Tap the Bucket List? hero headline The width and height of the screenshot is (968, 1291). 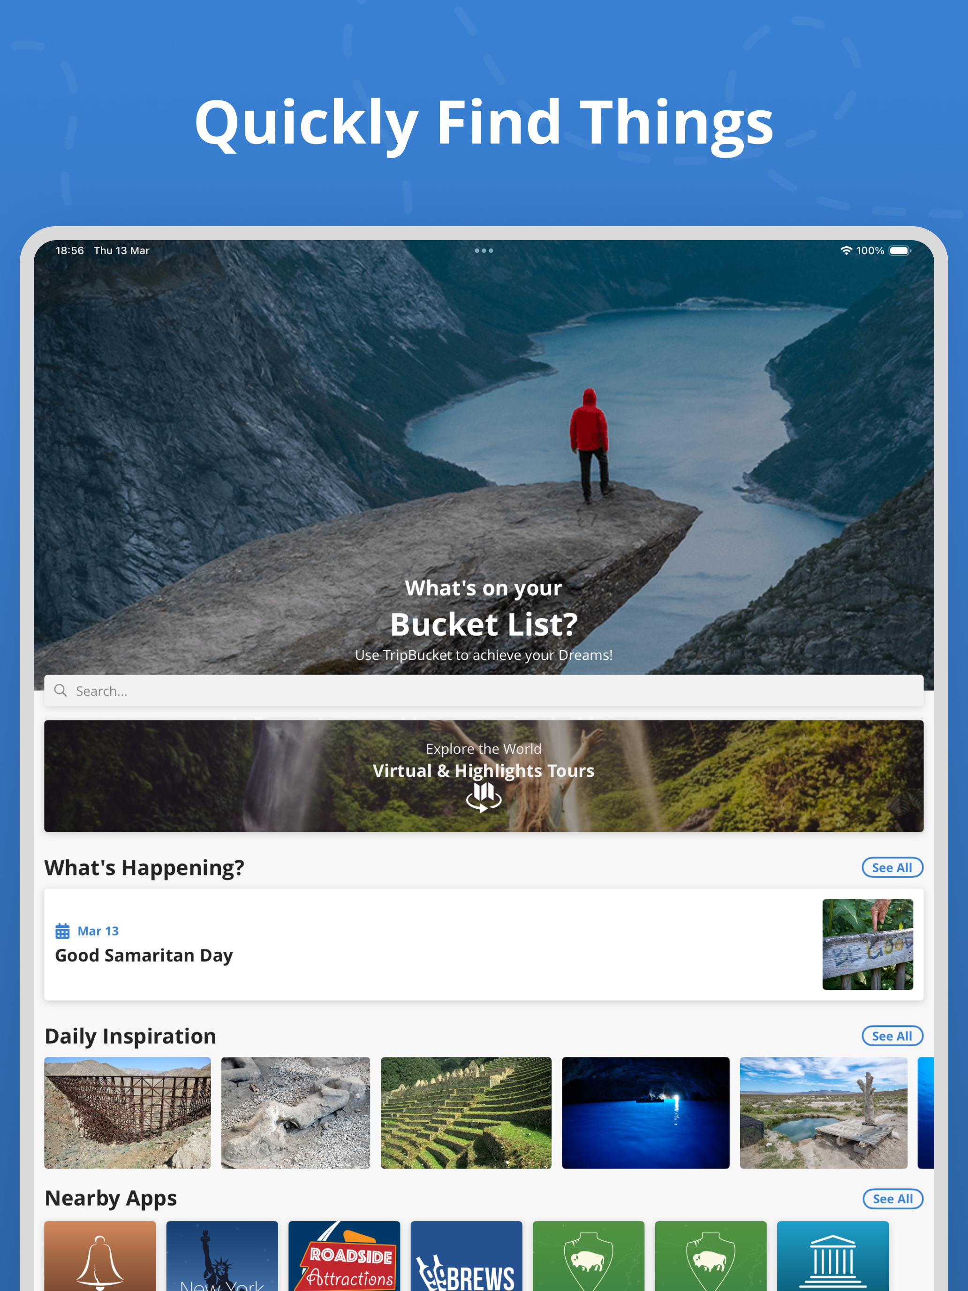484,624
